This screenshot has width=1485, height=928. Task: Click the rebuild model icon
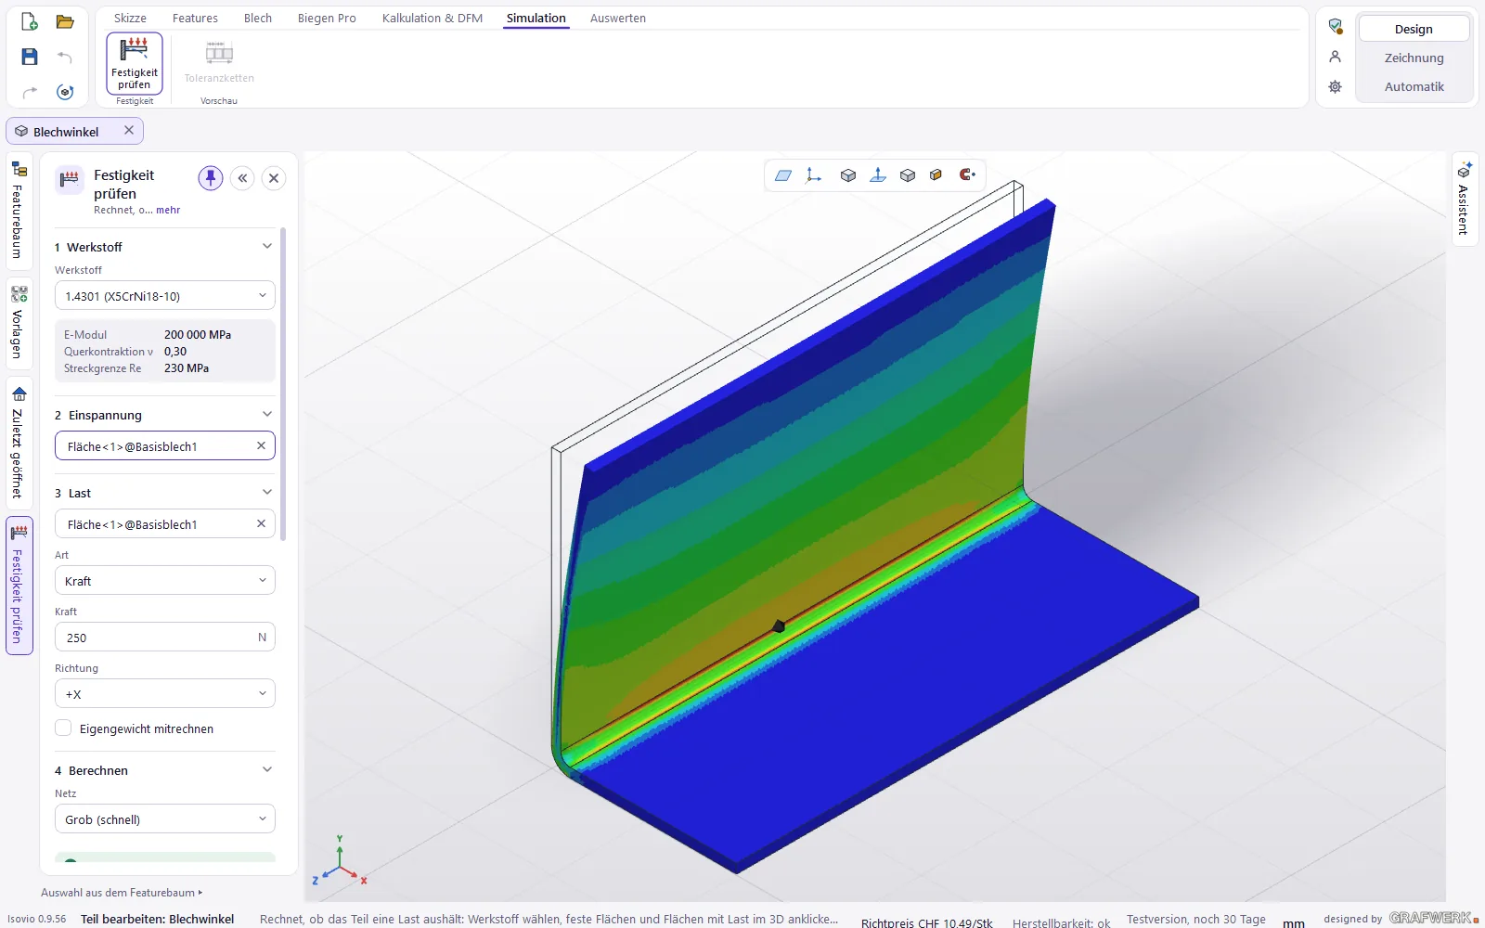(65, 92)
